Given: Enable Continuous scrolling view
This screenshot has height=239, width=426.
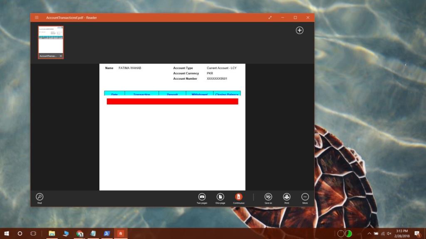Looking at the screenshot, I should click(x=238, y=198).
